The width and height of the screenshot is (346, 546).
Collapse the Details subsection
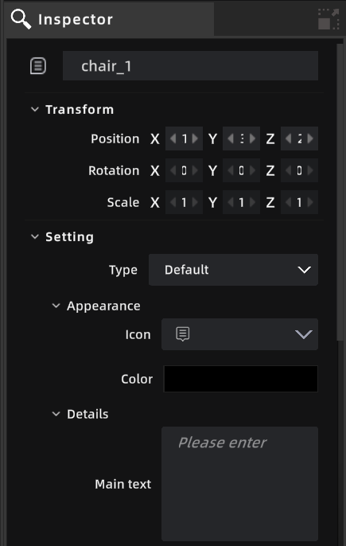coord(56,414)
